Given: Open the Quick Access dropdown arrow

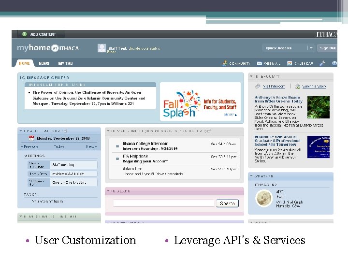Looking at the screenshot, I should click(311, 48).
